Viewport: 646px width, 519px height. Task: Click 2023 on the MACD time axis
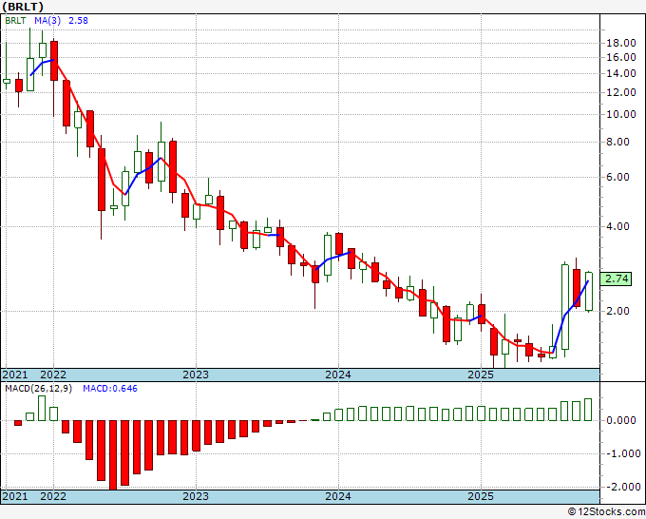click(196, 496)
